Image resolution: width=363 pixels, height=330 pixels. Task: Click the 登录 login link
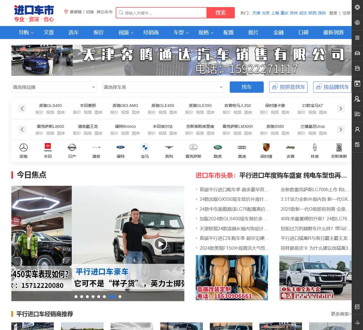[333, 13]
